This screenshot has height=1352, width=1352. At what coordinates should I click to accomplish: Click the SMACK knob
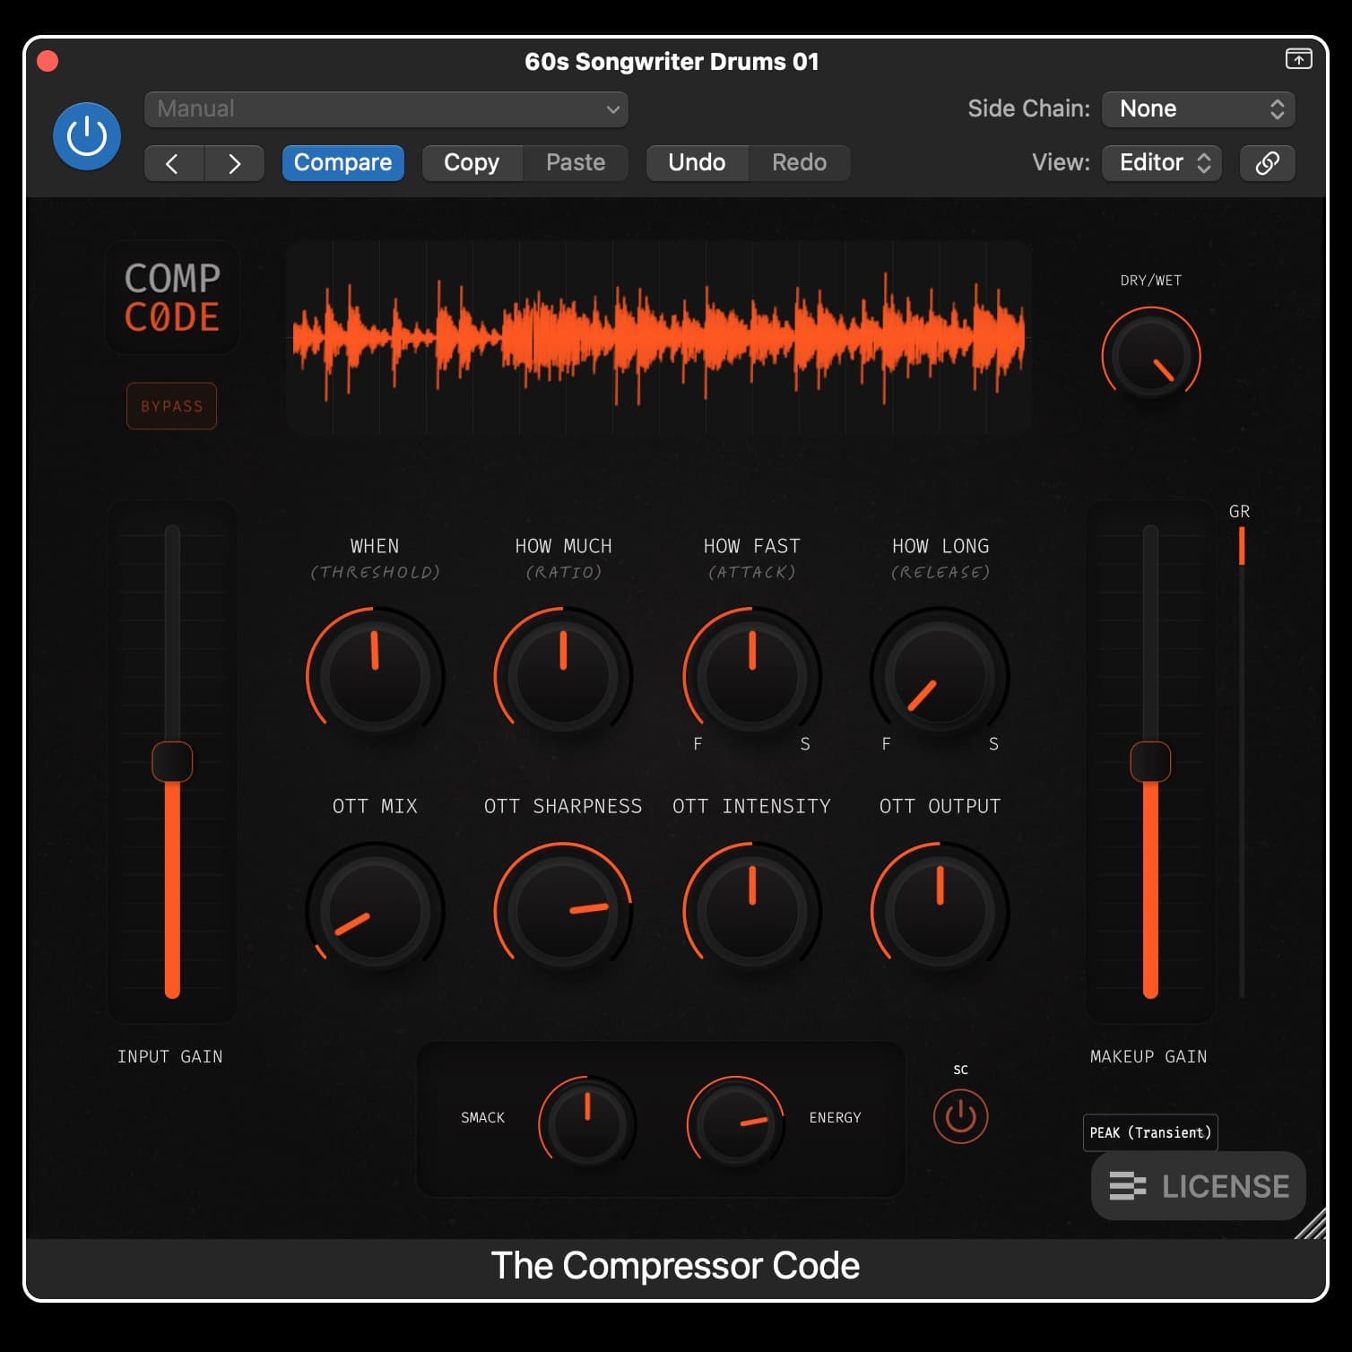pyautogui.click(x=587, y=1124)
